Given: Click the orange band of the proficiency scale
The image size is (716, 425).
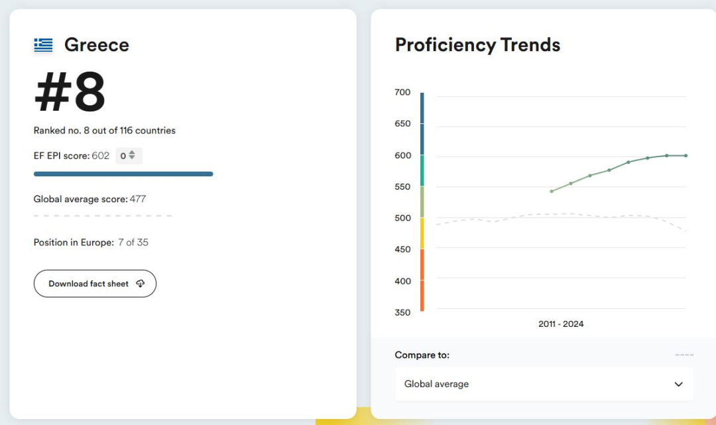Looking at the screenshot, I should (x=422, y=280).
